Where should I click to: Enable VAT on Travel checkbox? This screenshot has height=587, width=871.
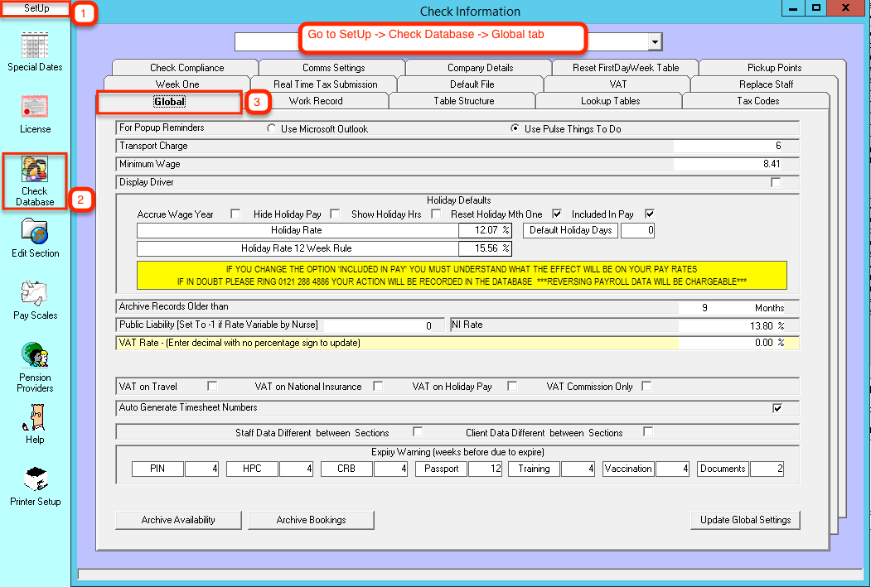pyautogui.click(x=213, y=387)
